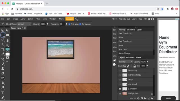Select the Dodge tool
The image size is (180, 101).
pyautogui.click(x=3, y=88)
